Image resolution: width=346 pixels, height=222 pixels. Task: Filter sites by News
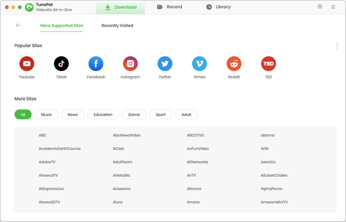[x=73, y=114]
